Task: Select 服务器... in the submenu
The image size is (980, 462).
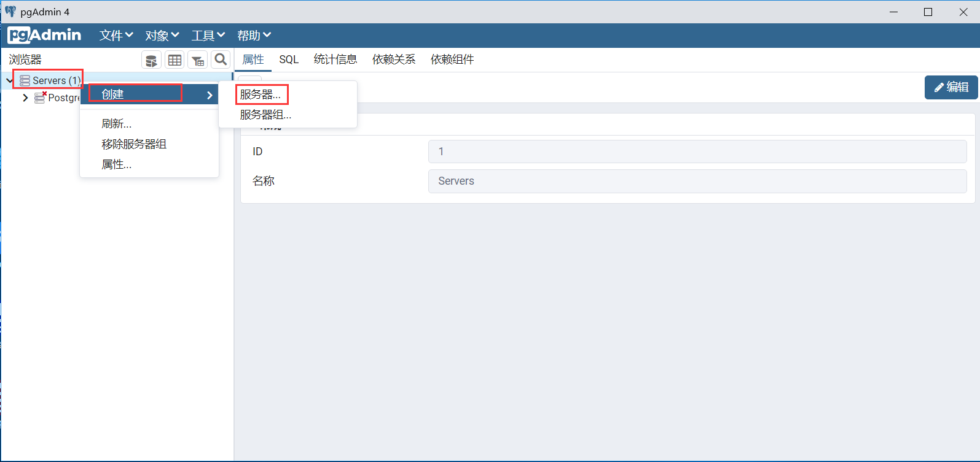Action: click(x=261, y=94)
